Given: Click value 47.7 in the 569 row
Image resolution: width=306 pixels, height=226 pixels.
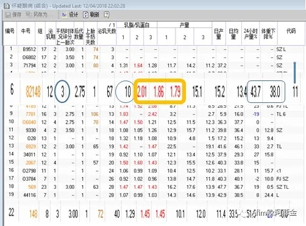Looking at the screenshot, I should (x=222, y=187).
